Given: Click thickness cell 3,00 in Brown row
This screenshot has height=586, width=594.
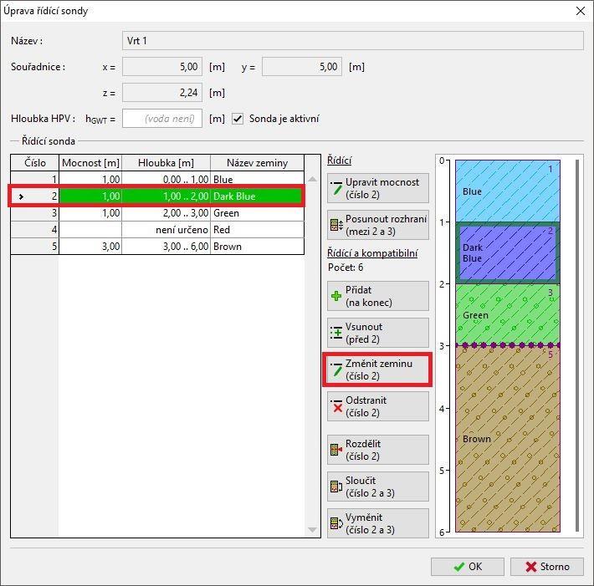Looking at the screenshot, I should 90,246.
